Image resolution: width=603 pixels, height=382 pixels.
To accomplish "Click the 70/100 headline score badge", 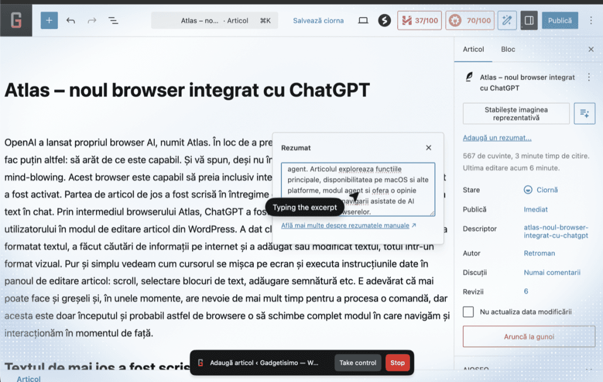I will [x=470, y=21].
